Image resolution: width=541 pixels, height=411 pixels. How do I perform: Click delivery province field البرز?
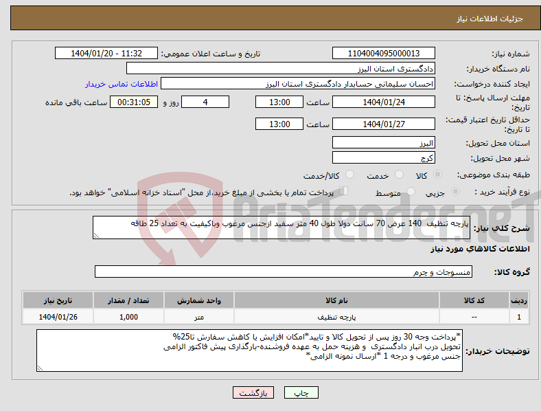383,142
